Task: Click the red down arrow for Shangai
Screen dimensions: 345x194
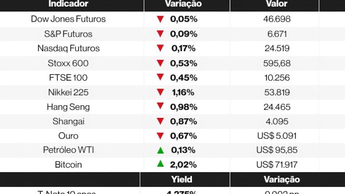Action: (160, 121)
